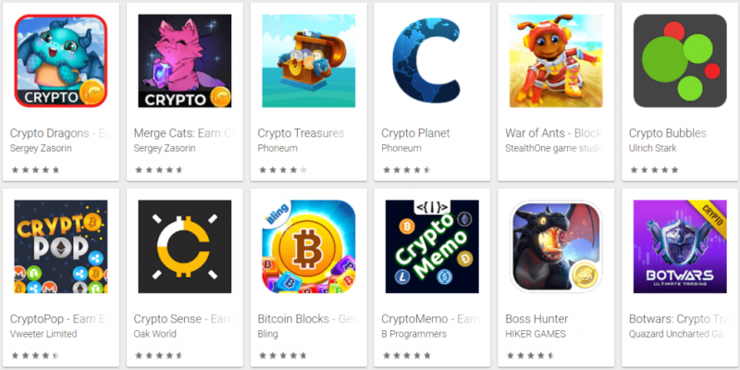Open the CryptoMemo app icon
This screenshot has height=370, width=740.
click(x=432, y=246)
